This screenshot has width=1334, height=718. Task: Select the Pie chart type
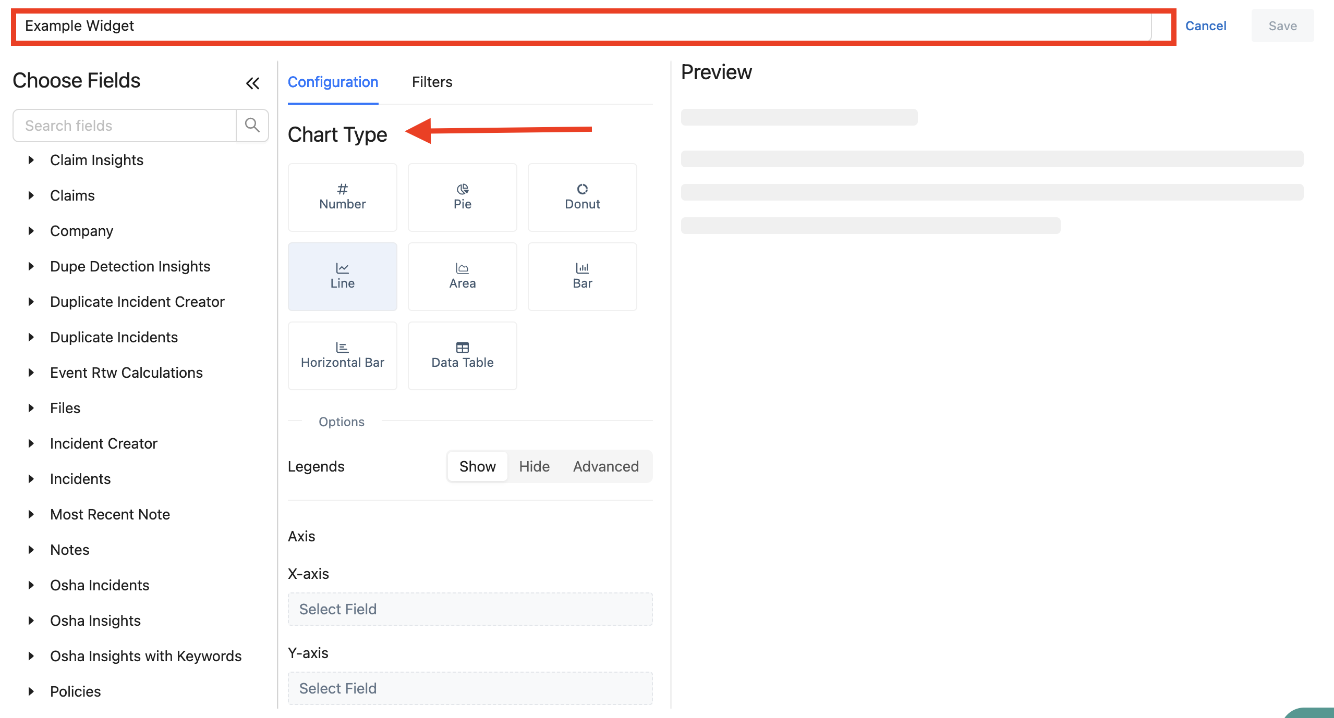pyautogui.click(x=462, y=197)
